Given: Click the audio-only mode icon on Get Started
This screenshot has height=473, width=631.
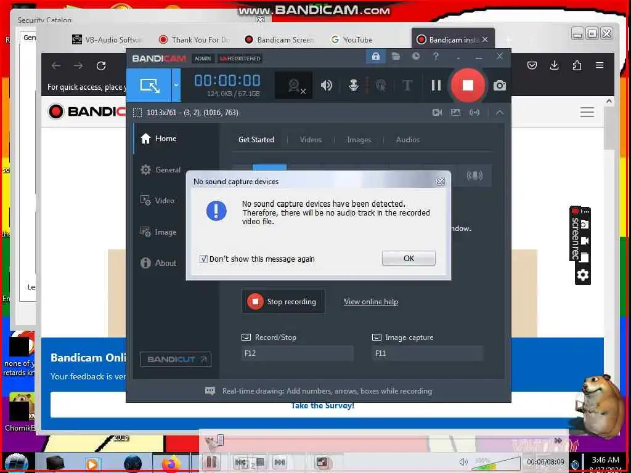Looking at the screenshot, I should coord(474,176).
